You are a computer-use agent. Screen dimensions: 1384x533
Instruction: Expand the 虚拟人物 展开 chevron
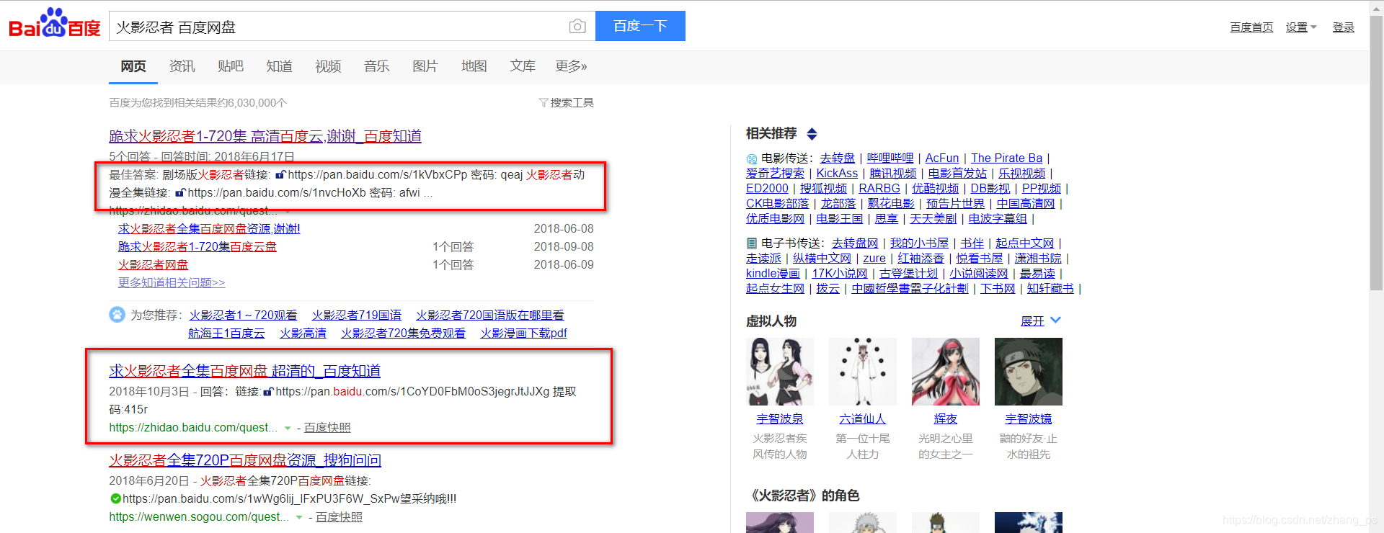[1056, 321]
